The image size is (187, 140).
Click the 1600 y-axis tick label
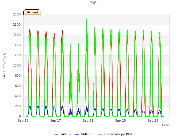coord(17,35)
